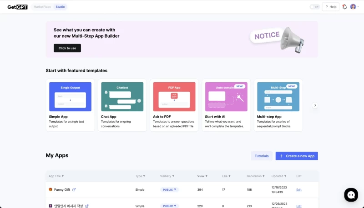Click the GetGPT logo
Viewport: 364px width, 208px height.
click(17, 7)
